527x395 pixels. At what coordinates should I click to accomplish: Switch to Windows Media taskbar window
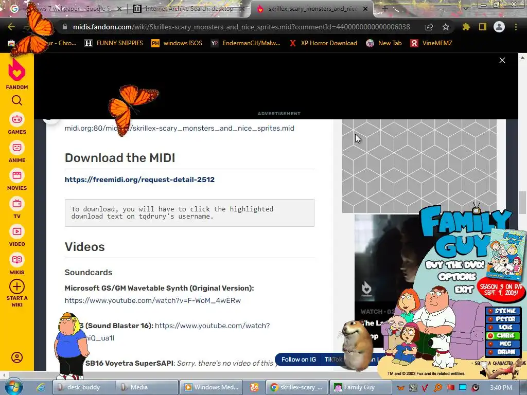[211, 387]
